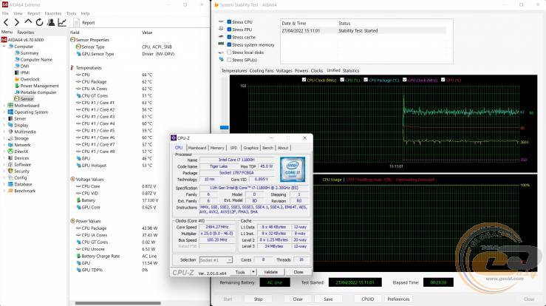546x306 pixels.
Task: Select the Software icon in tree
Action: (10, 165)
